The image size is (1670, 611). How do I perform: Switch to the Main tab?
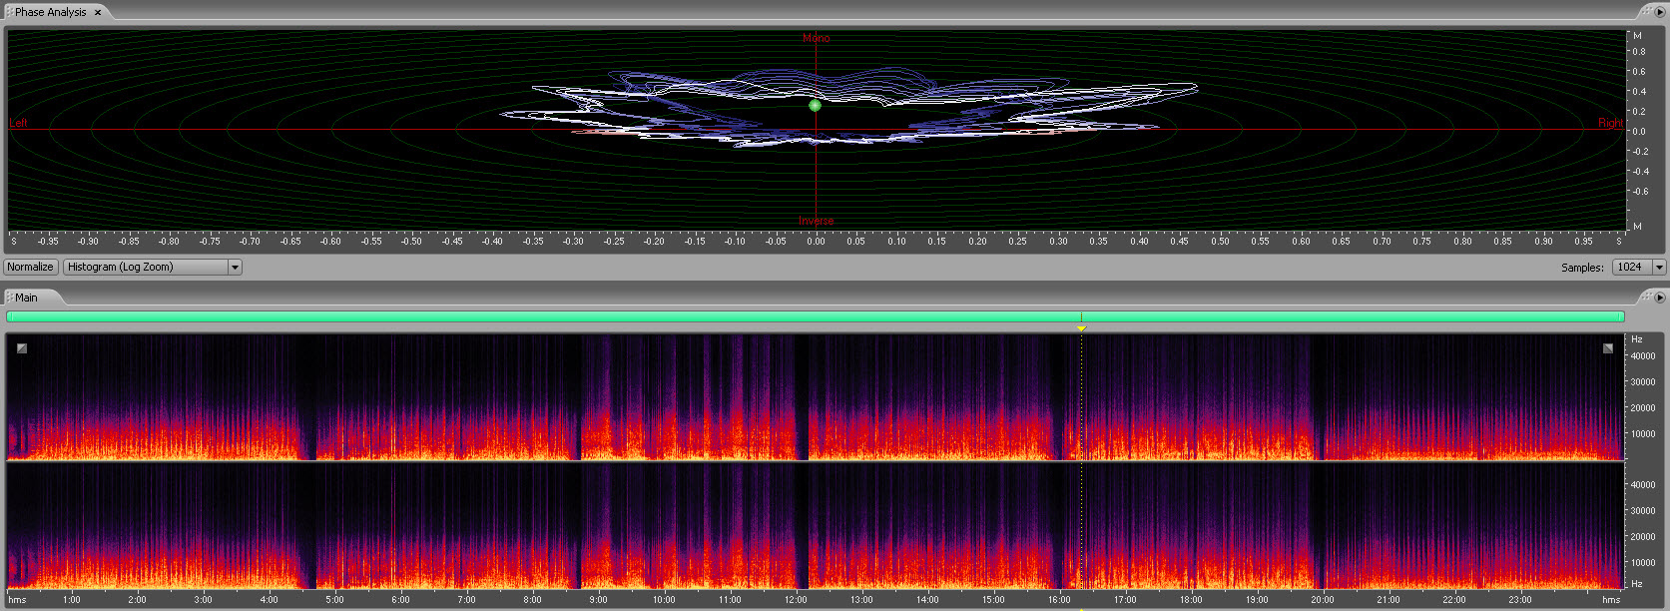27,298
